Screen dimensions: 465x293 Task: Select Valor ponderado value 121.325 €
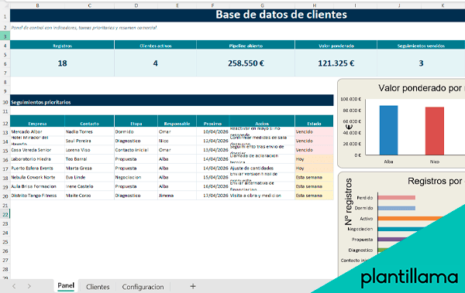[336, 63]
